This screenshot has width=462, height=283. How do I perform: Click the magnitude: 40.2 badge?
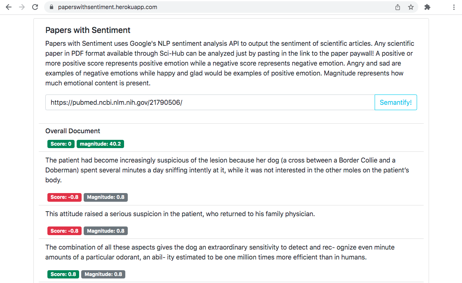point(100,144)
